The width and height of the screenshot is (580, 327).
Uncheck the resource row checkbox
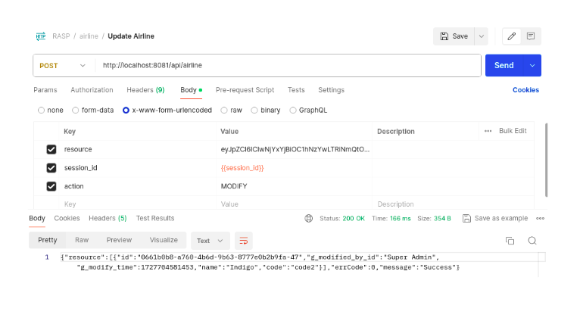(51, 149)
